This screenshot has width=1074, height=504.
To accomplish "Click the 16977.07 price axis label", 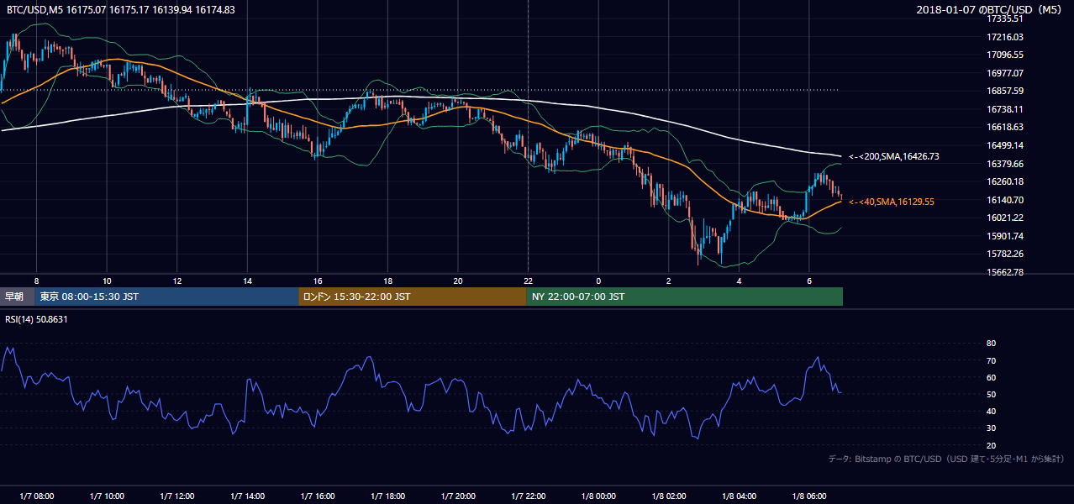I will click(1004, 73).
